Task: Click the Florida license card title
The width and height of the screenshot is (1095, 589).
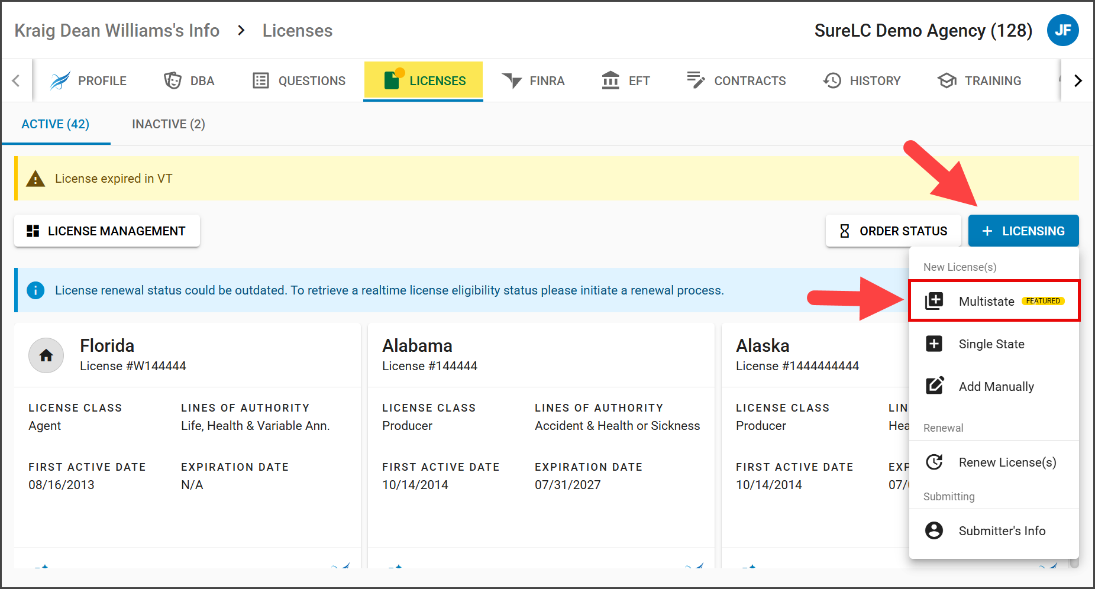Action: 107,345
